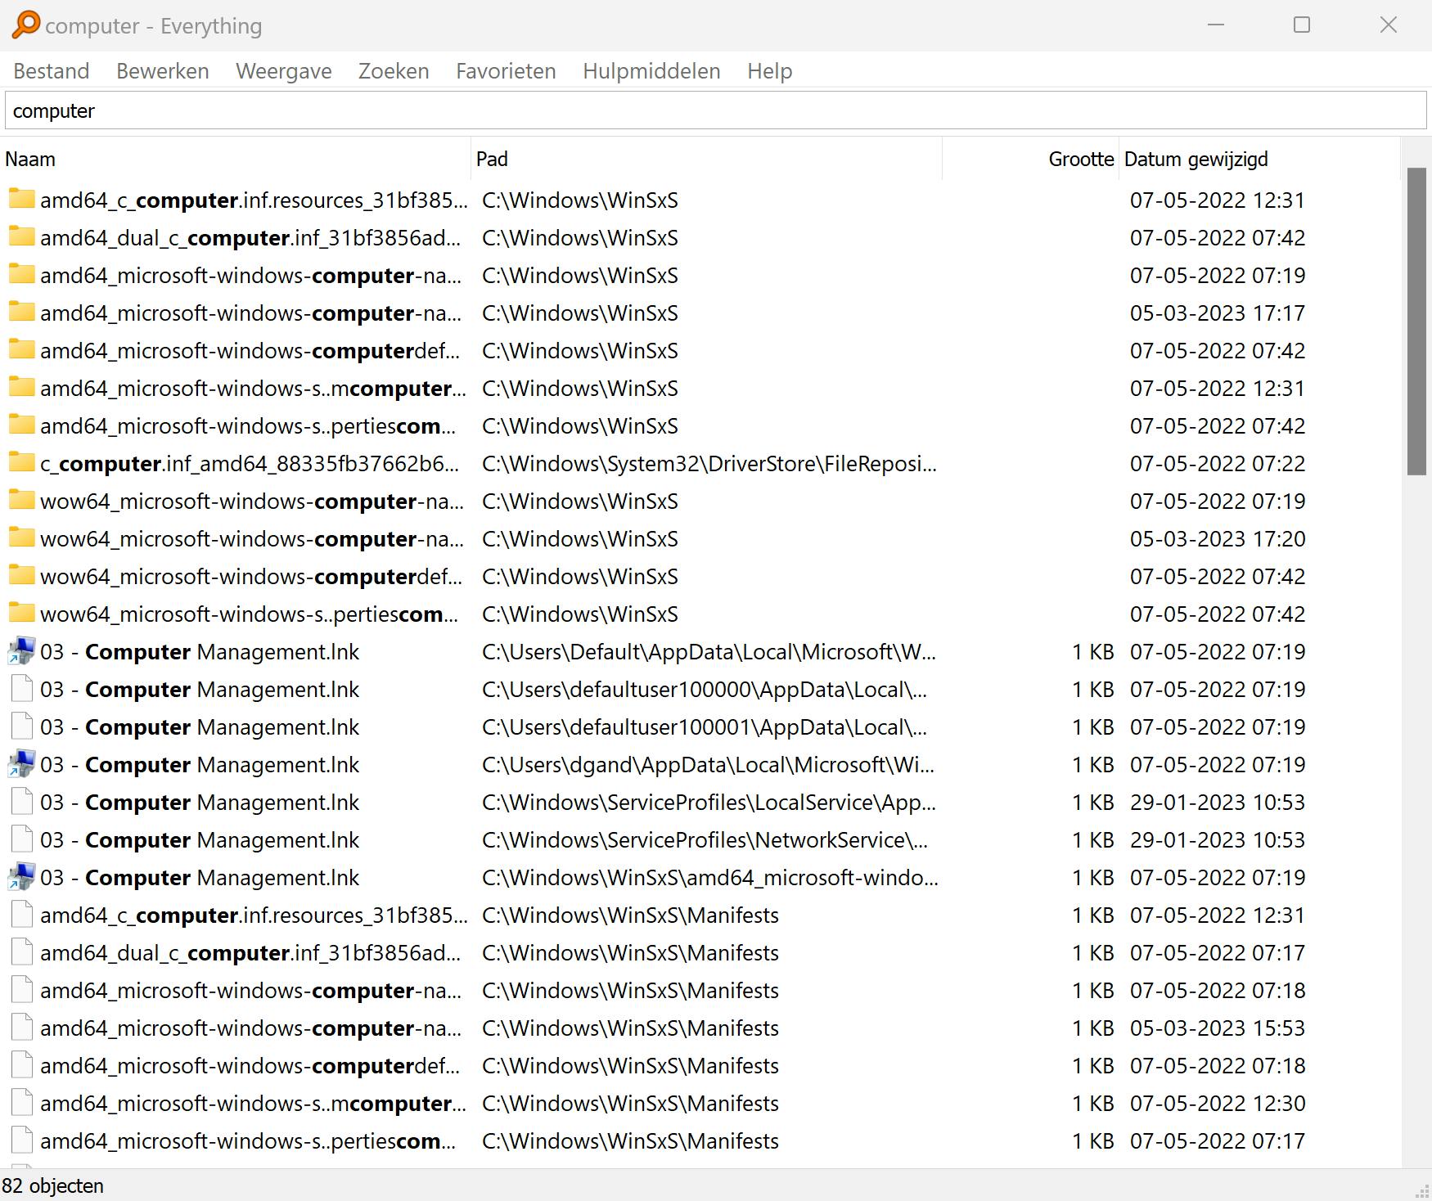This screenshot has height=1201, width=1432.
Task: Click the path C:\Windows\ServiceProfiles\LocalService\App...
Action: [709, 803]
